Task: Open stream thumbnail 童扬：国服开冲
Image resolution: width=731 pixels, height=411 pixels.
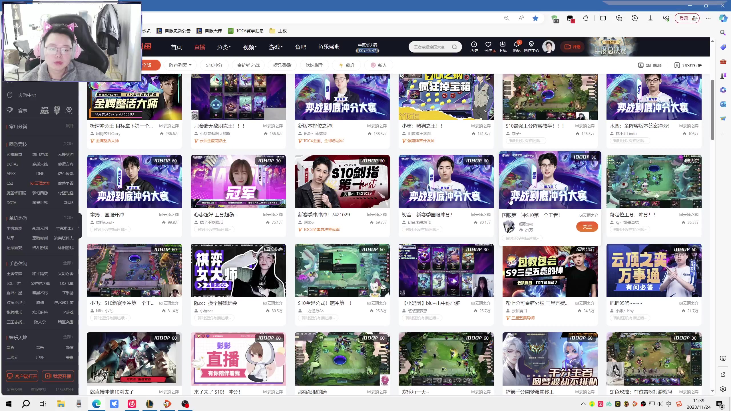Action: coord(134,182)
